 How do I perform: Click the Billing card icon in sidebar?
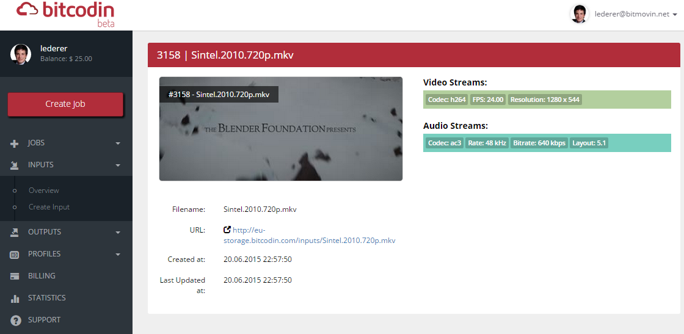pyautogui.click(x=15, y=277)
